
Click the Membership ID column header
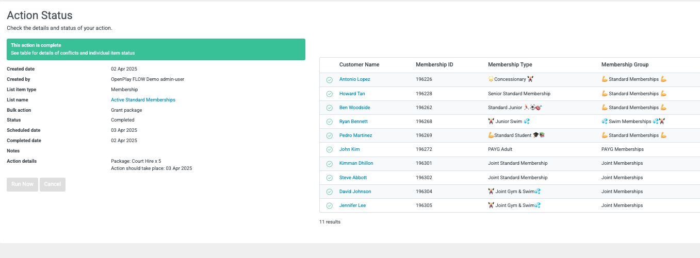(434, 65)
